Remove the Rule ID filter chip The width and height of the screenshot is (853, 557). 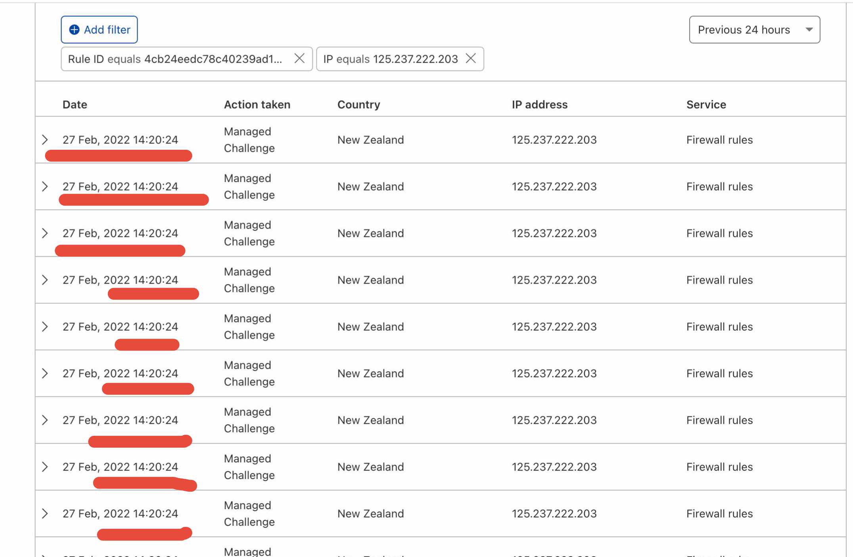pos(299,59)
